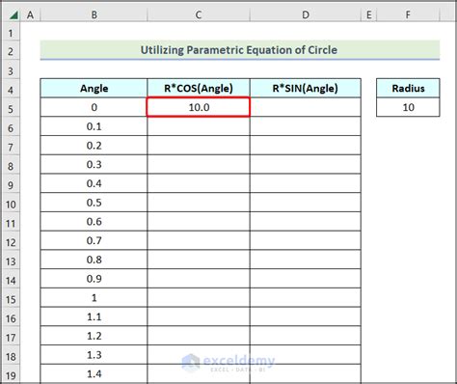Select column B header

[94, 14]
